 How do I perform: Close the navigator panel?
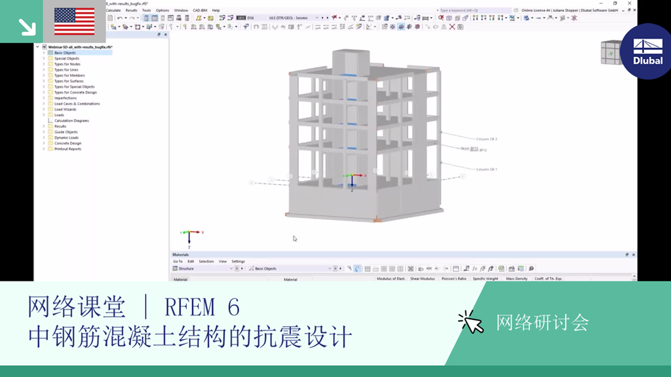pos(166,35)
